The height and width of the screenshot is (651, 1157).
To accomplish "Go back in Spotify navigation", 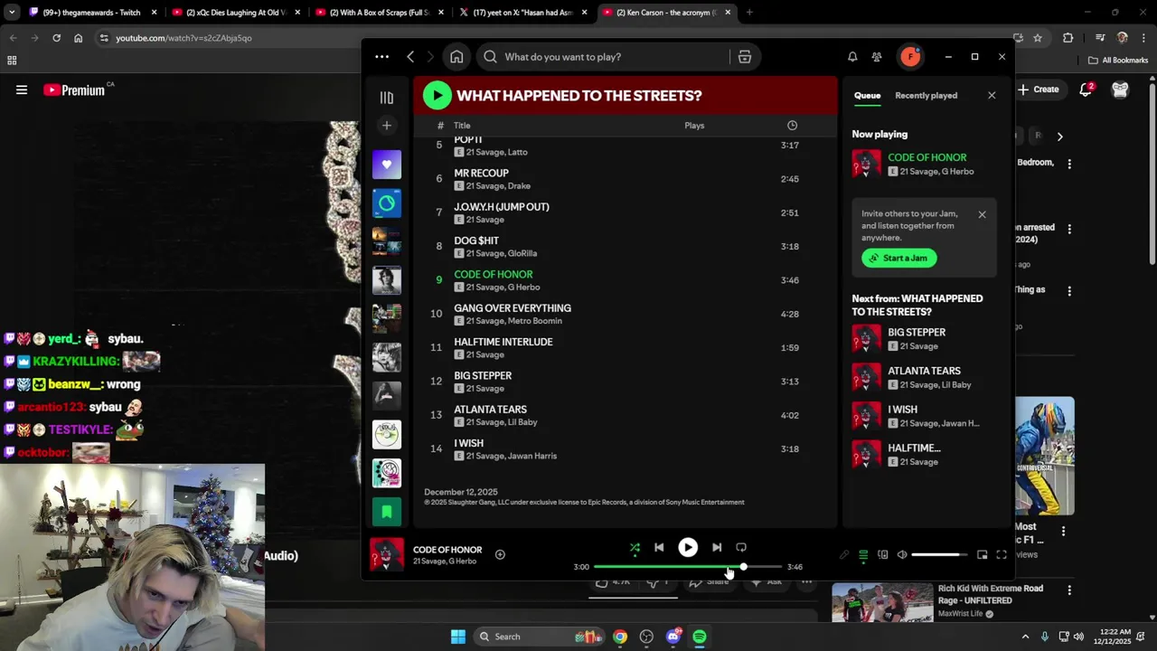I will 410,57.
